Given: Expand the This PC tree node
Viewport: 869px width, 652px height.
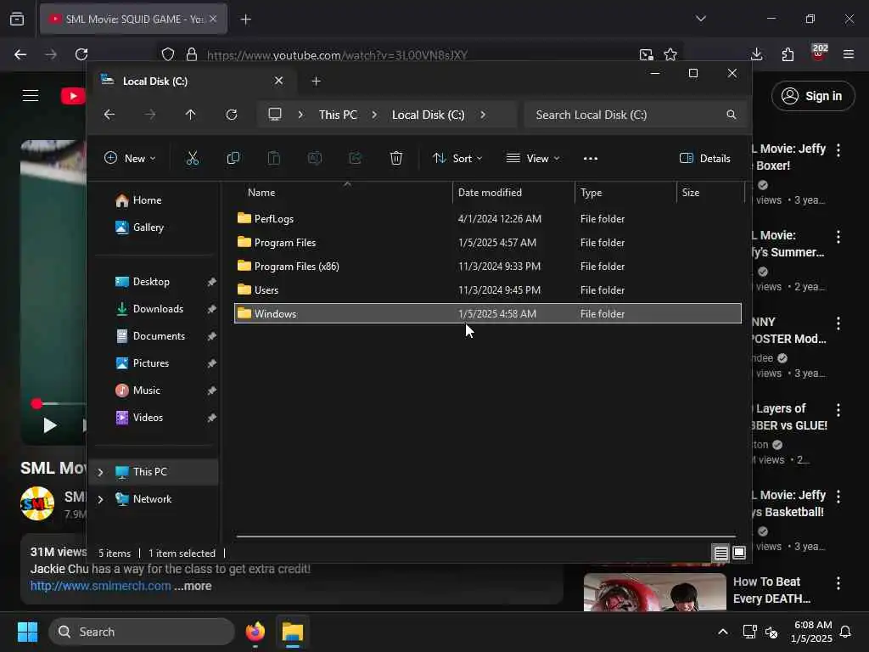Looking at the screenshot, I should tap(100, 472).
